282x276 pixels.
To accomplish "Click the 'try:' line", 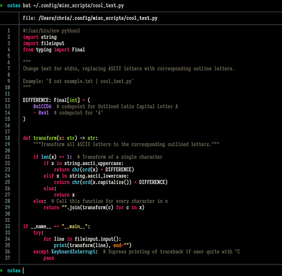I will tap(38, 232).
